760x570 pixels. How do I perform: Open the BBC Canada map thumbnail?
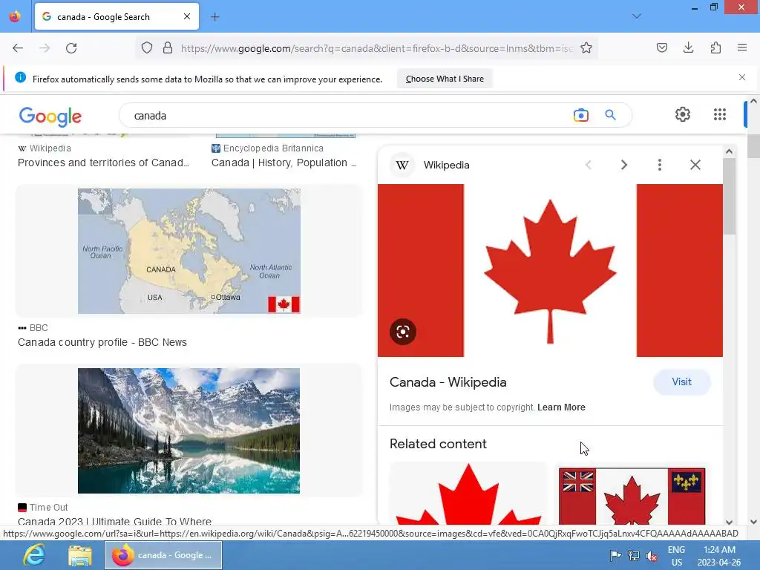click(189, 251)
